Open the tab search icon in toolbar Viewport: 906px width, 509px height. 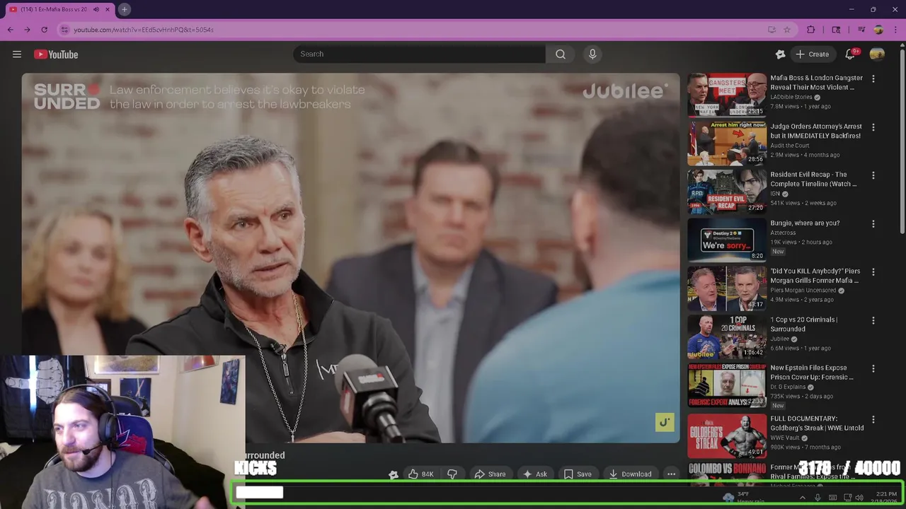point(836,30)
